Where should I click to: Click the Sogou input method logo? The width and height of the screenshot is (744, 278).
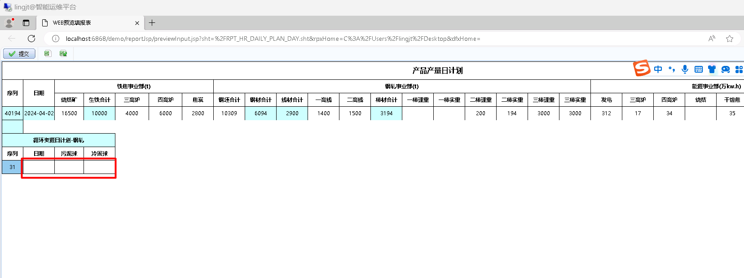642,69
